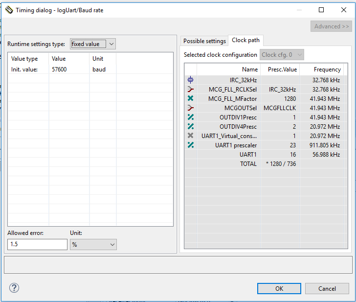Select the MCG_FLL_MFactor name cell
Viewport: 356px width, 302px height.
229,98
